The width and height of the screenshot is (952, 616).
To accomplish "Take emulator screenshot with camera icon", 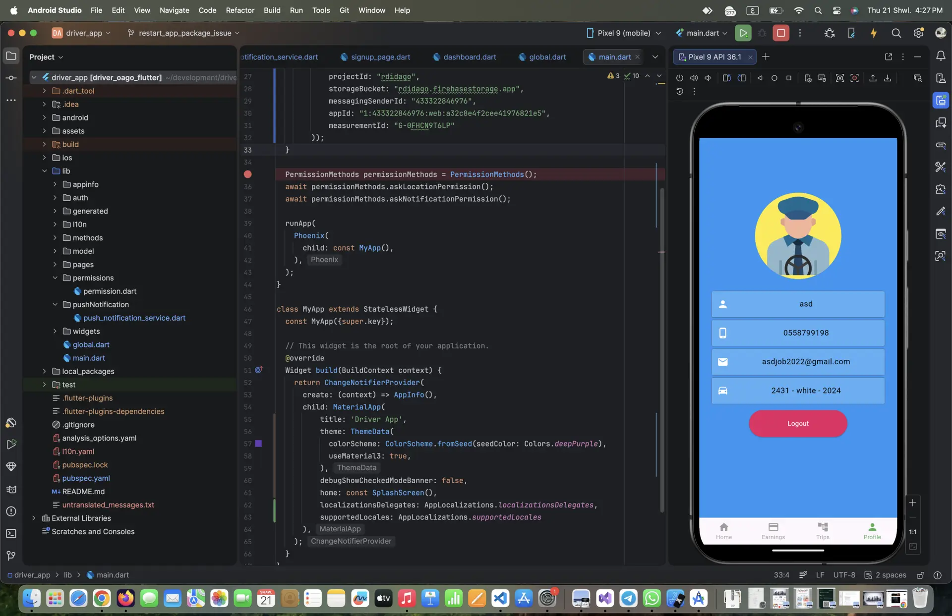I will click(839, 78).
